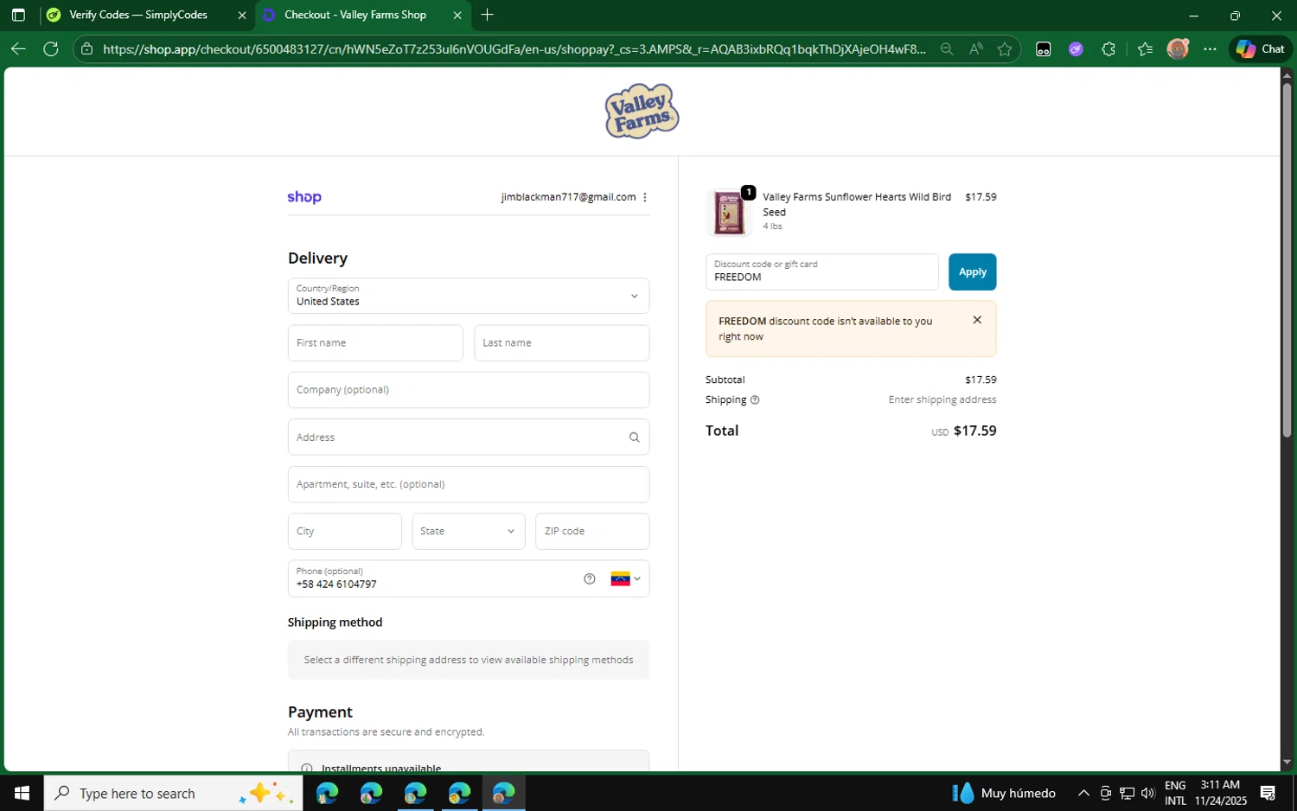Image resolution: width=1297 pixels, height=811 pixels.
Task: Click the City field
Action: 345,532
